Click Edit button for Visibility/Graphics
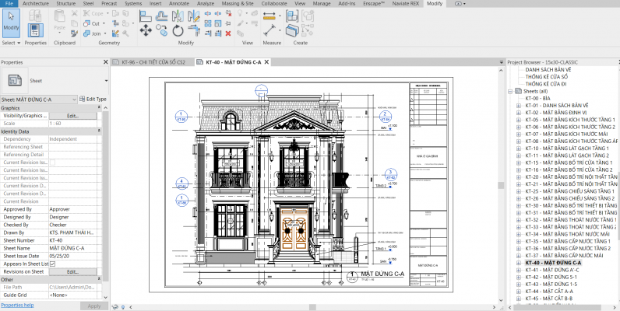Image resolution: width=620 pixels, height=311 pixels. [72, 116]
